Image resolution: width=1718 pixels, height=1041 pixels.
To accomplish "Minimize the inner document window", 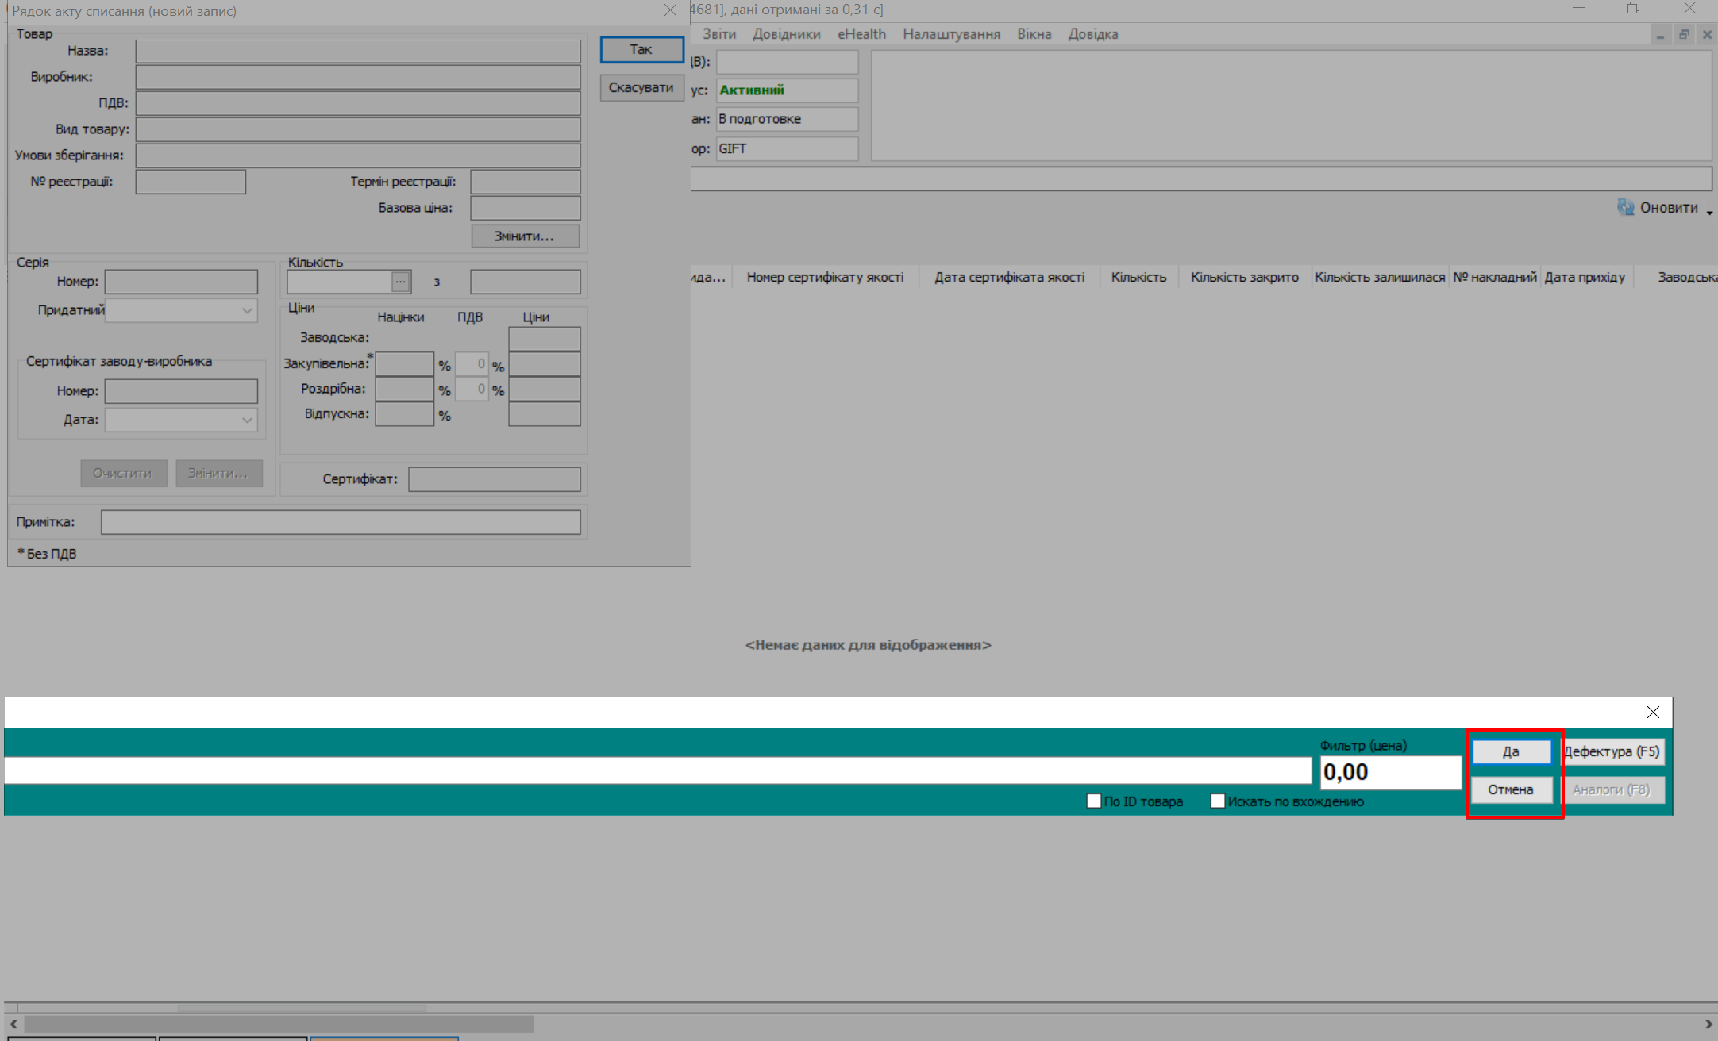I will click(1660, 35).
